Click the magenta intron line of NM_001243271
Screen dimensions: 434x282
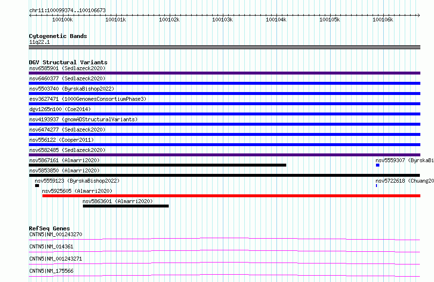[x=224, y=263]
